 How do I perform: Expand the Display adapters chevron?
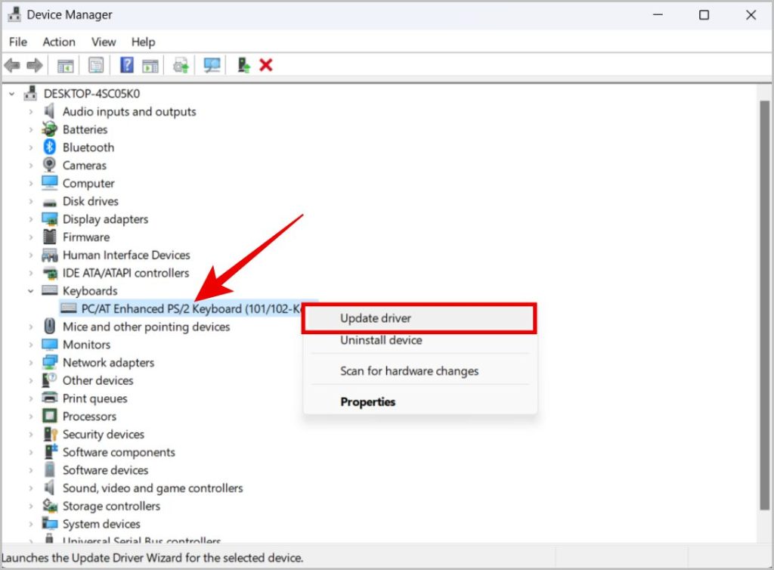[x=30, y=219]
